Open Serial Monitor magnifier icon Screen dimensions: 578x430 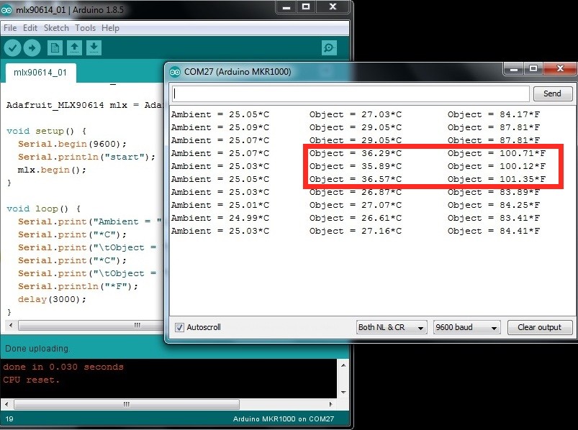pos(329,48)
